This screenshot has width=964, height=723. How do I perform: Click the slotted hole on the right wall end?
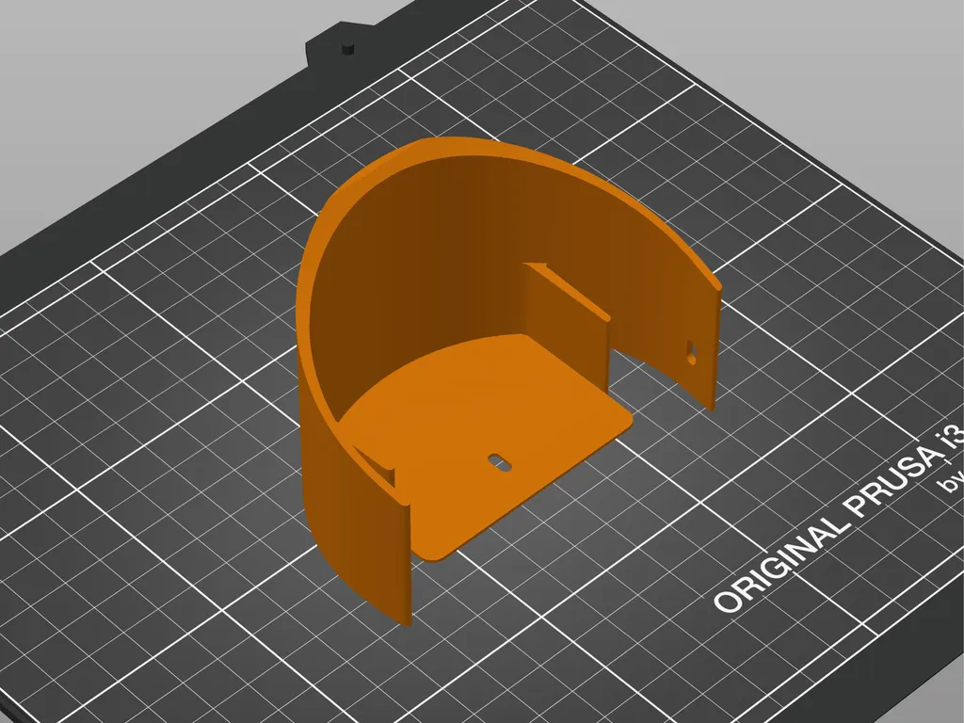coord(691,352)
